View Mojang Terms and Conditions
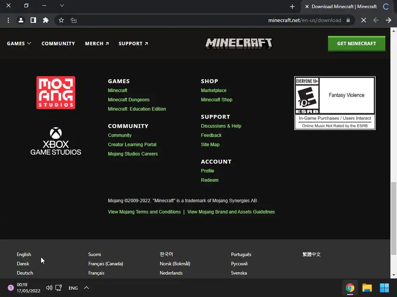The height and width of the screenshot is (297, 397). pyautogui.click(x=144, y=212)
